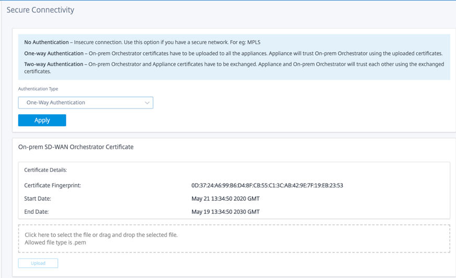
Task: Click the May 19 2030 end date value
Action: (x=225, y=212)
